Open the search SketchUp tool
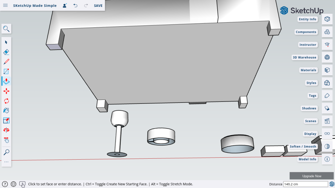 tap(6, 29)
